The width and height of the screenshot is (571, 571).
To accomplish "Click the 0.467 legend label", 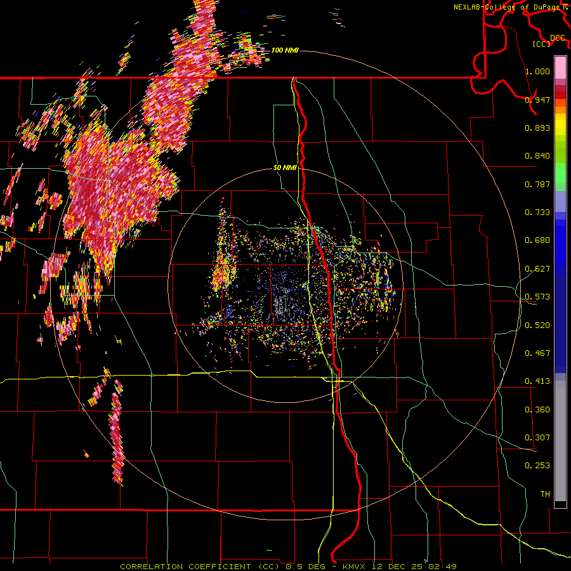I will (537, 353).
